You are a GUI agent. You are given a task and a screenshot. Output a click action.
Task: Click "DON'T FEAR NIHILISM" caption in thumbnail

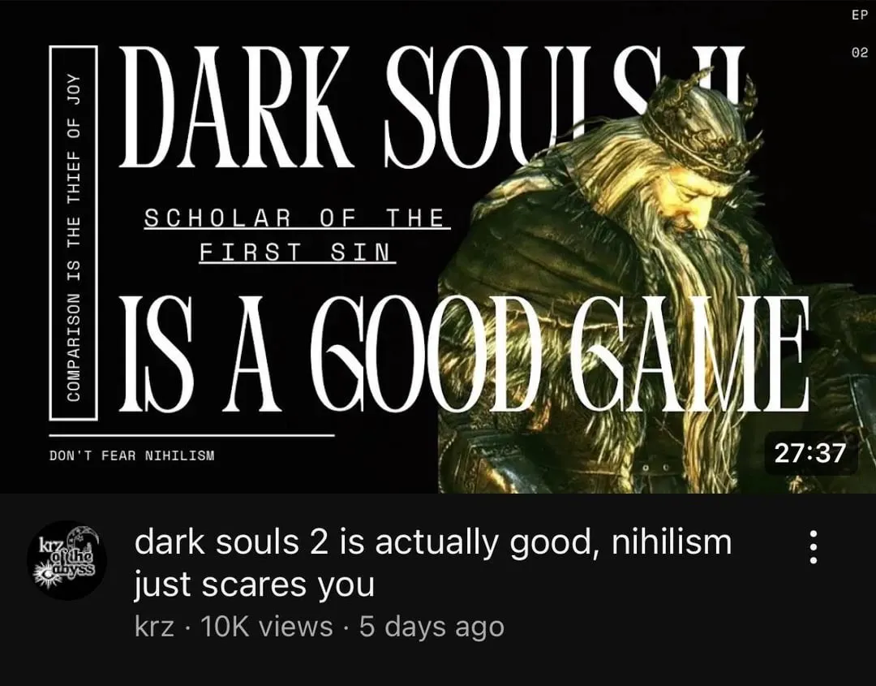point(132,455)
